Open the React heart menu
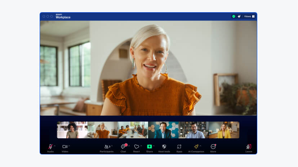This screenshot has width=298, height=167. (137, 147)
